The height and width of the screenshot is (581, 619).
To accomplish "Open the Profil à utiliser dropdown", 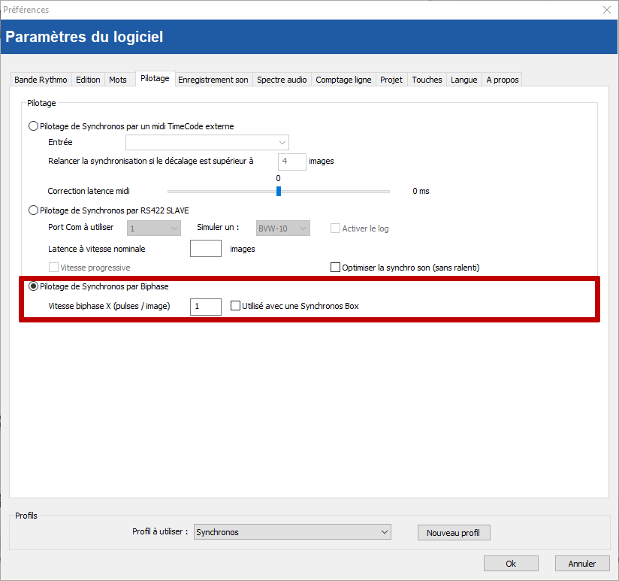I will pos(292,532).
